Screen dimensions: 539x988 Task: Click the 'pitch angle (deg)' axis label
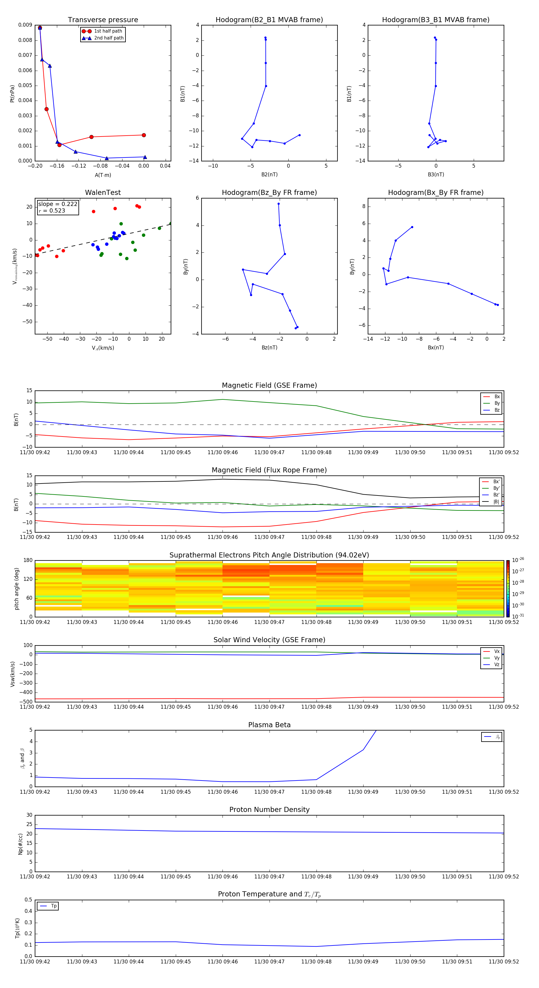pos(16,588)
